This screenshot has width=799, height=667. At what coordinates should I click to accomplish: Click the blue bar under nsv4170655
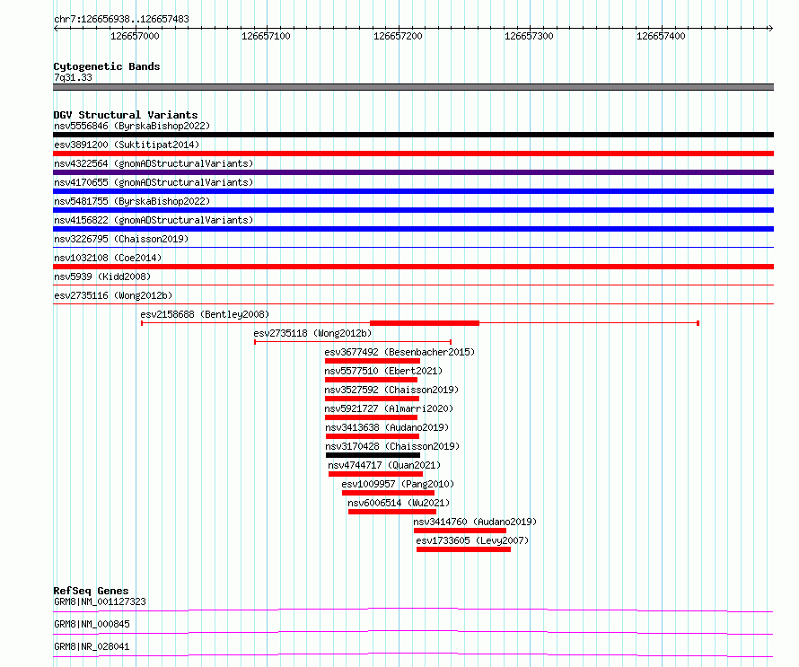click(413, 191)
